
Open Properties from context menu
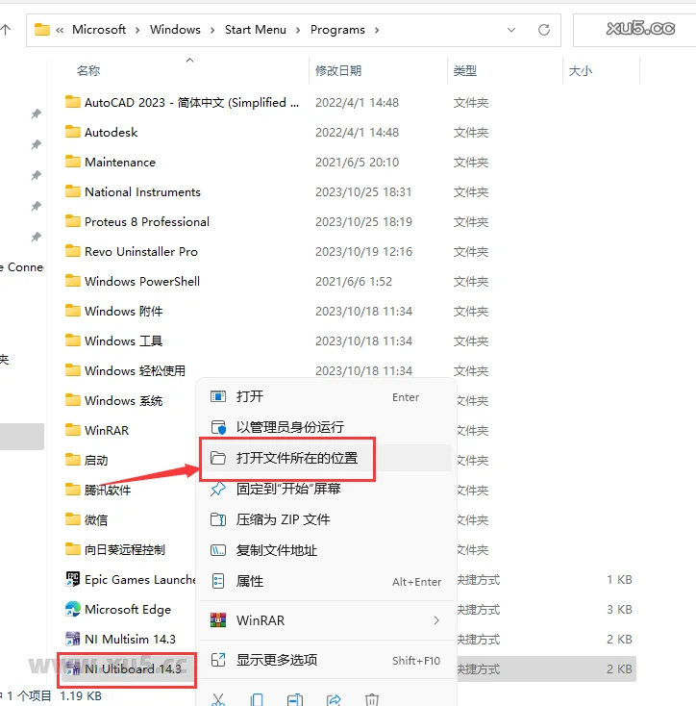[x=326, y=581]
